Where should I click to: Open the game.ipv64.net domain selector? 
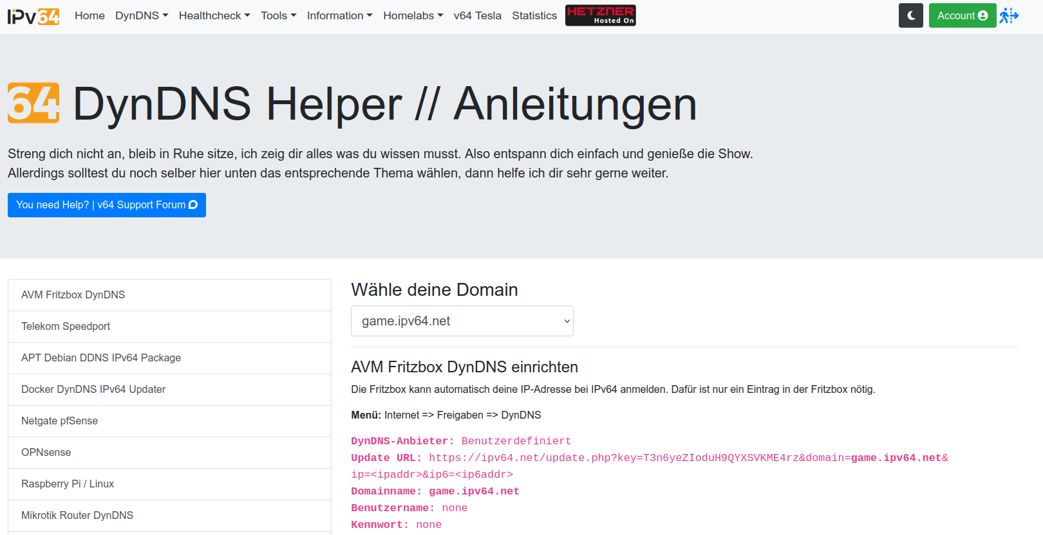[462, 321]
